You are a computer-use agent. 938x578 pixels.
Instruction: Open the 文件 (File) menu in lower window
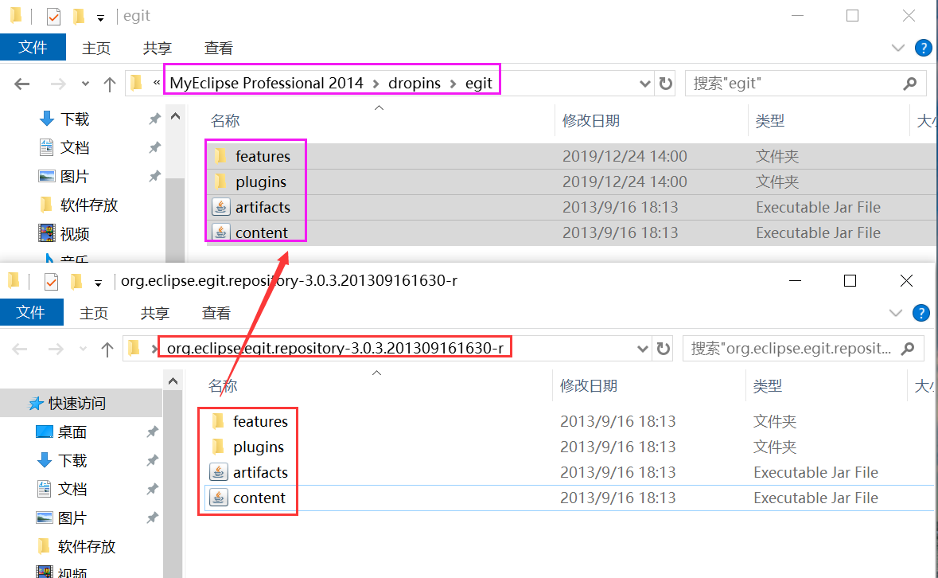(x=32, y=312)
